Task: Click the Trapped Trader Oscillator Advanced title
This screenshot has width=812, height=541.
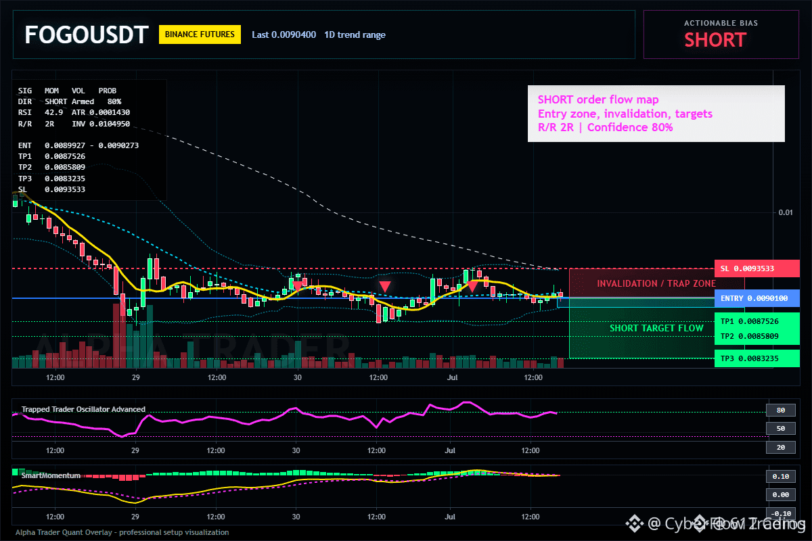Action: [x=83, y=409]
